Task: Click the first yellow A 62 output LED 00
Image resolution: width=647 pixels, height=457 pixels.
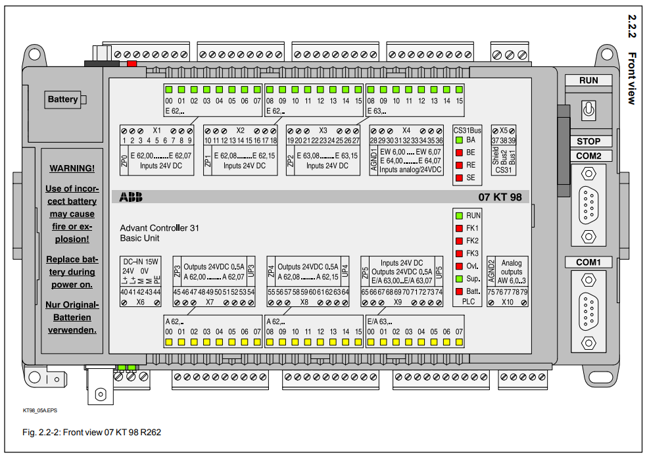Action: pos(169,342)
